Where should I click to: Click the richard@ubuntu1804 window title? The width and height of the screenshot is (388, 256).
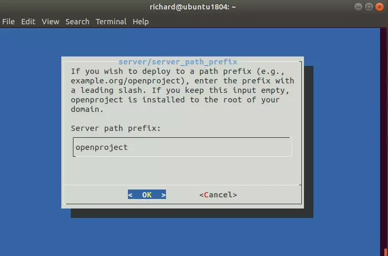click(193, 7)
